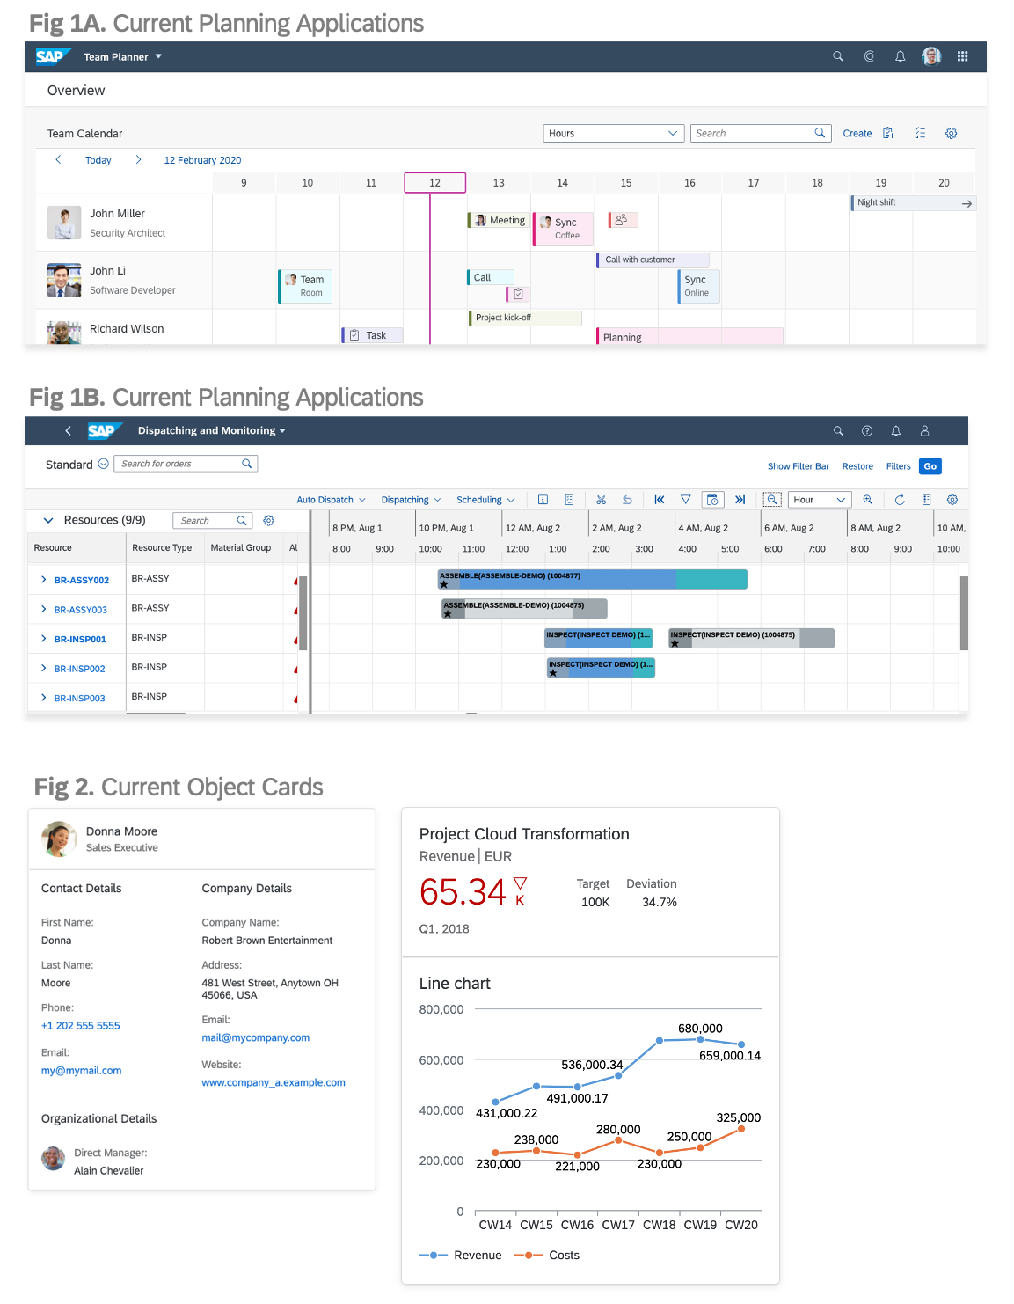Click the zoom in magnifier in Dispatching toolbar
Image resolution: width=1014 pixels, height=1304 pixels.
click(868, 499)
